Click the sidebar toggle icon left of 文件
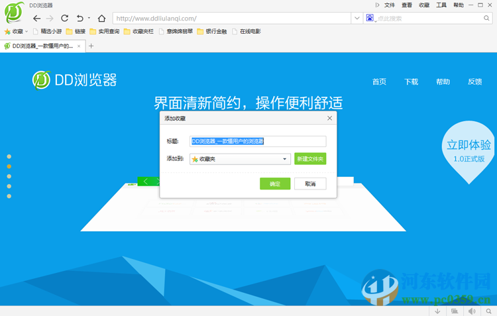The width and height of the screenshot is (497, 316). click(377, 5)
